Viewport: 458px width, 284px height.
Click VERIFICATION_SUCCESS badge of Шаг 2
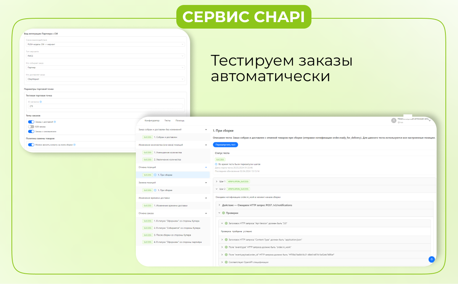coord(239,189)
